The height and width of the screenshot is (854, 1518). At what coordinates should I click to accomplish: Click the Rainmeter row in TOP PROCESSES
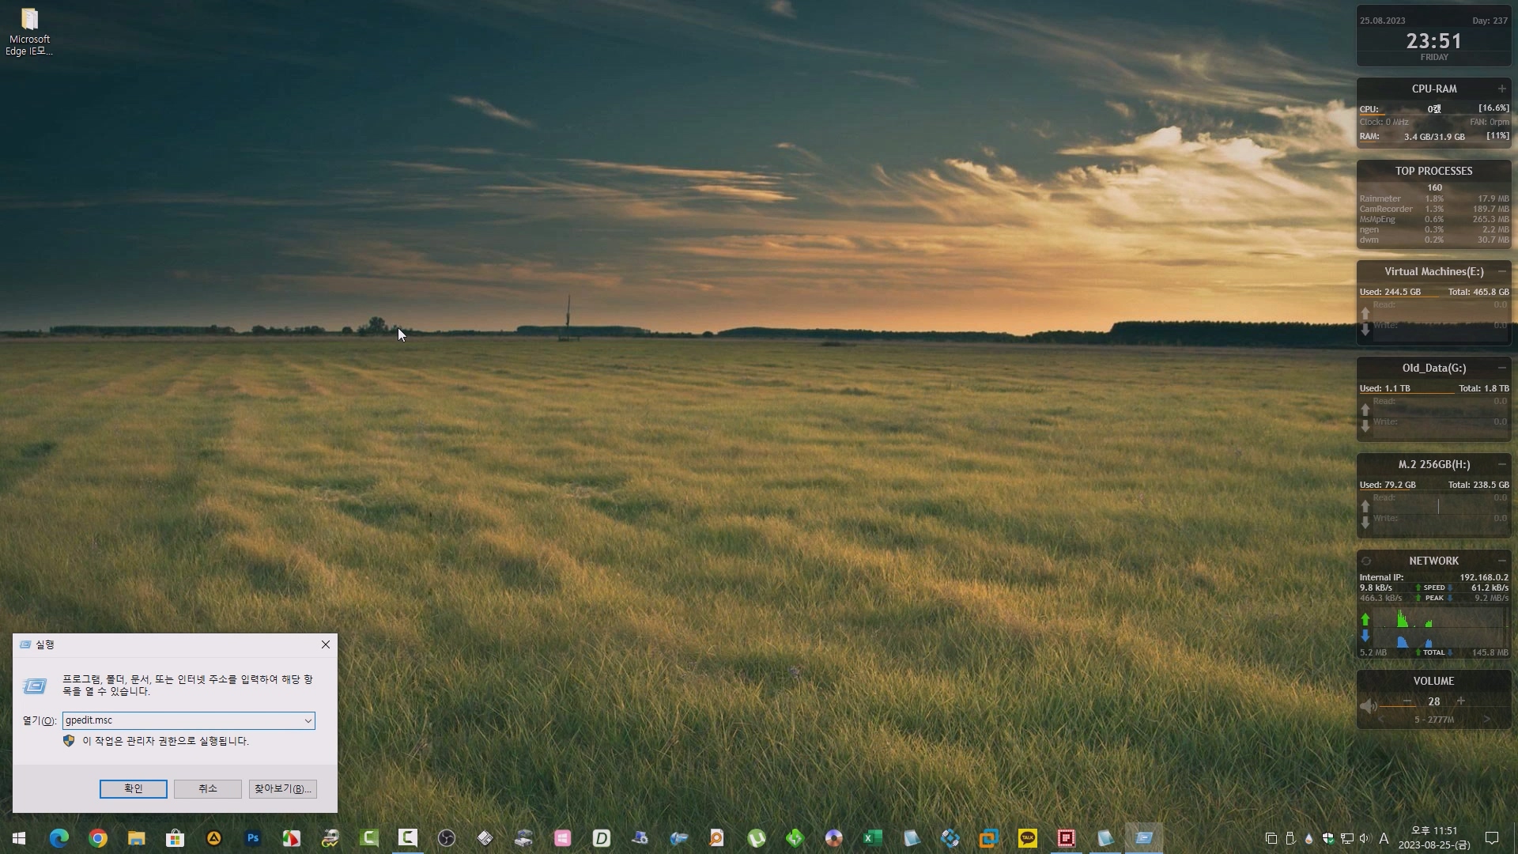[1434, 198]
